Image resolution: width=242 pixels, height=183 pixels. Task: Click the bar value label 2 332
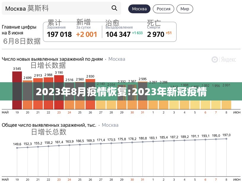tap(122, 82)
